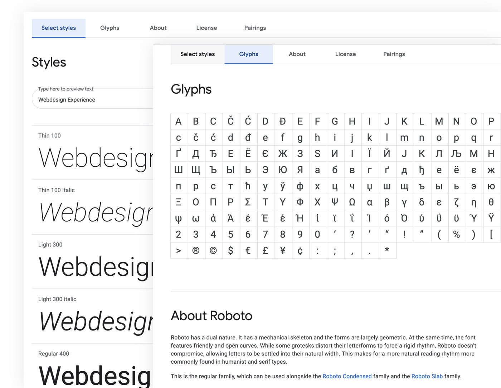Pick the Greek ζ glyph cell

click(456, 202)
